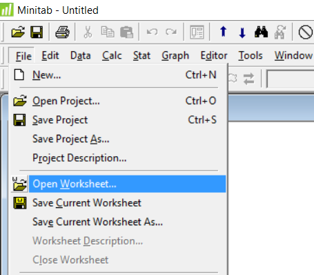Click the Paste clipboard toolbar icon

click(126, 32)
